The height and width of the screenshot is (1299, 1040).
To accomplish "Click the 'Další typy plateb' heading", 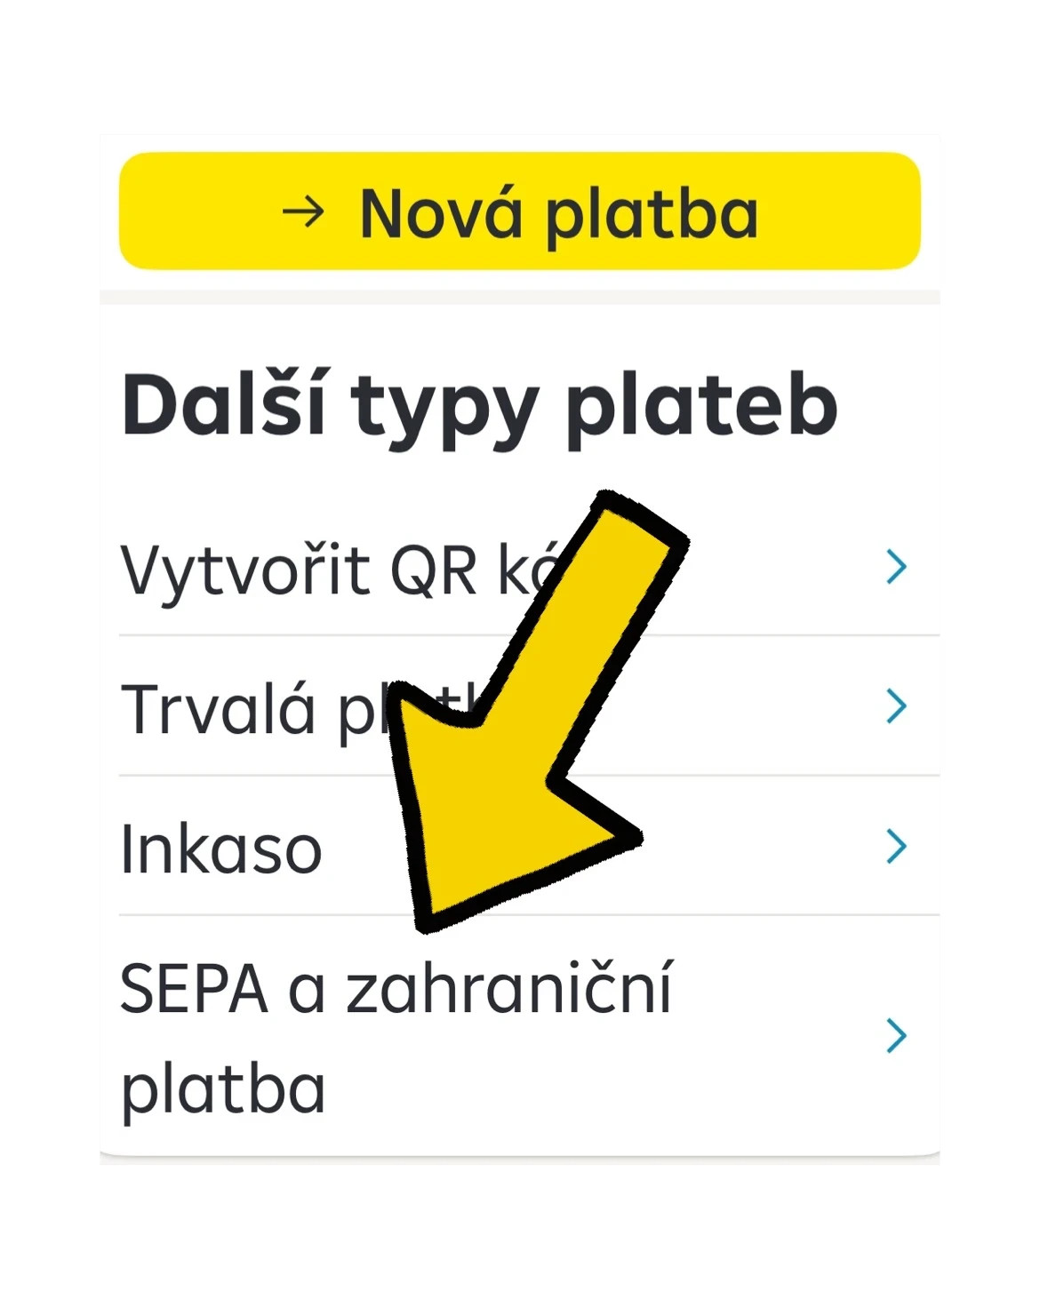I will coord(479,406).
